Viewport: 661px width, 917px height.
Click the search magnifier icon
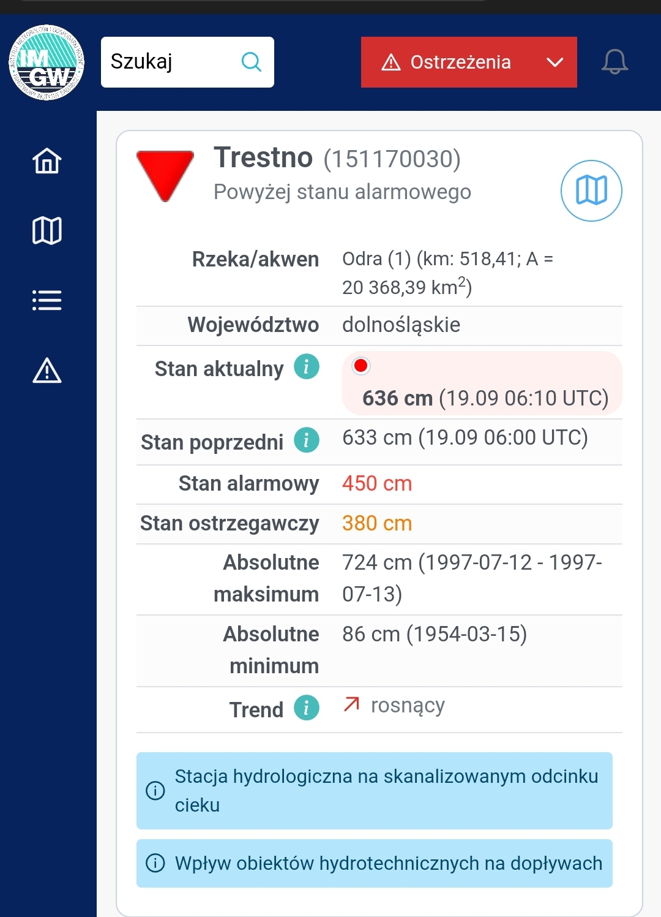click(251, 62)
